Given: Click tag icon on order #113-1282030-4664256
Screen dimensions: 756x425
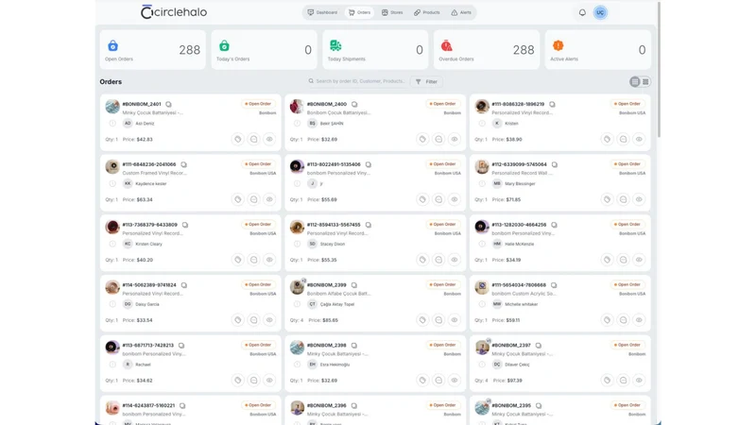Looking at the screenshot, I should pos(607,260).
